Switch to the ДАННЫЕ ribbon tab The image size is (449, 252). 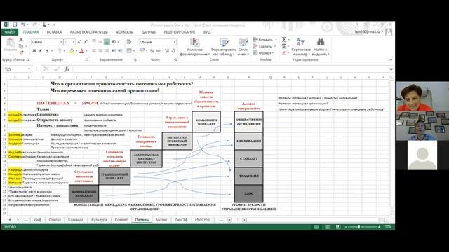pyautogui.click(x=149, y=32)
